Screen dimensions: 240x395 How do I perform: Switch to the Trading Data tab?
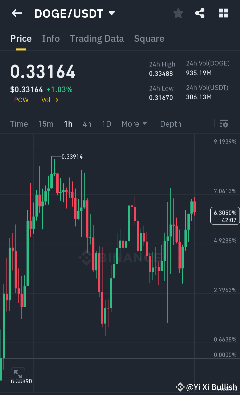tap(97, 38)
